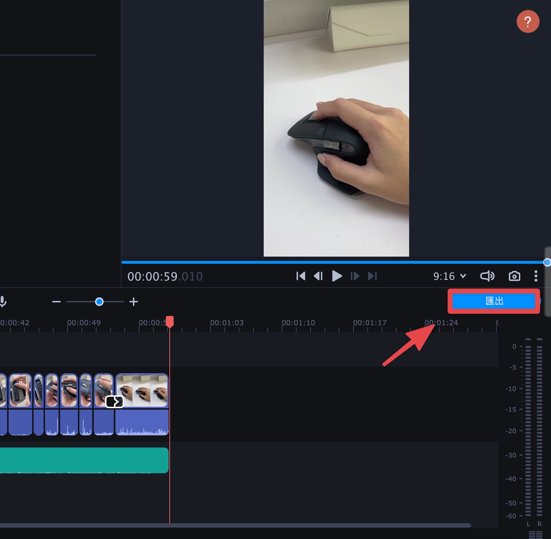The width and height of the screenshot is (551, 539).
Task: Select the last video clip with the mouse on white desk
Action: coord(142,391)
